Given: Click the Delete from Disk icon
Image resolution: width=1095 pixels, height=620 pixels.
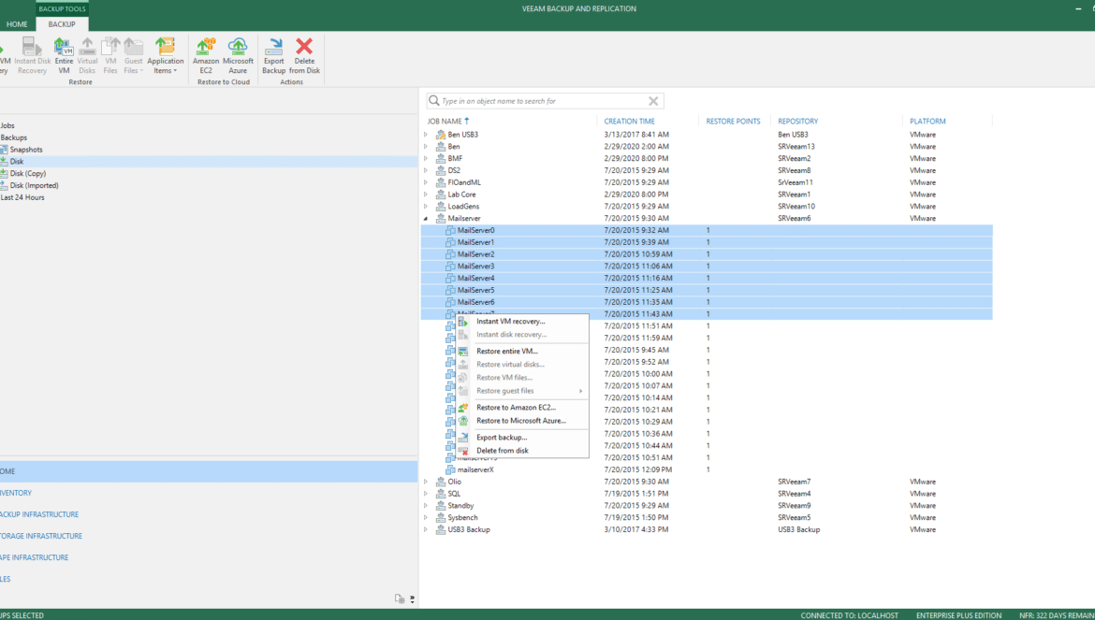Looking at the screenshot, I should click(304, 56).
